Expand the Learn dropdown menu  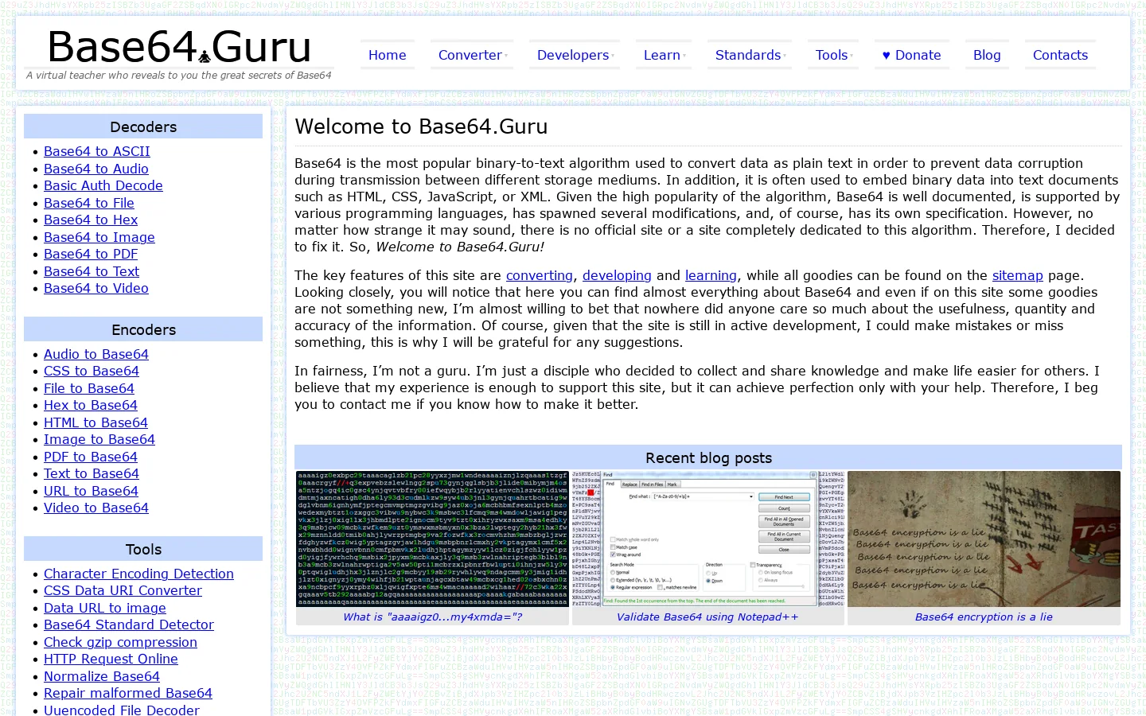(664, 55)
